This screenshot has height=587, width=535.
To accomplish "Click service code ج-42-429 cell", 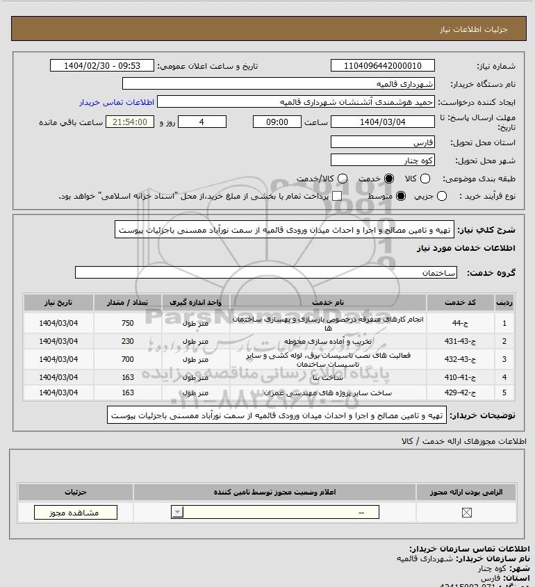I will (x=460, y=392).
